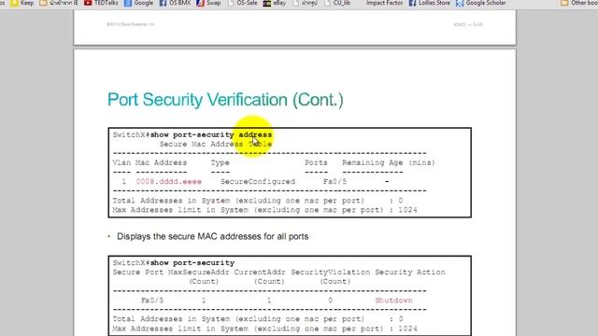Click MAC address 0008.dddd.eeee
This screenshot has height=336, width=598.
168,182
